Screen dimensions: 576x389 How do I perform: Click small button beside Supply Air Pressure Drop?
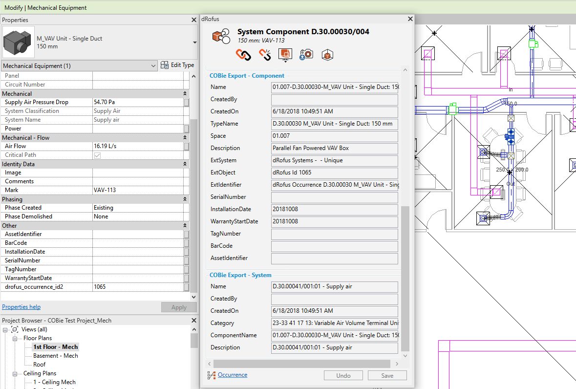pyautogui.click(x=187, y=102)
